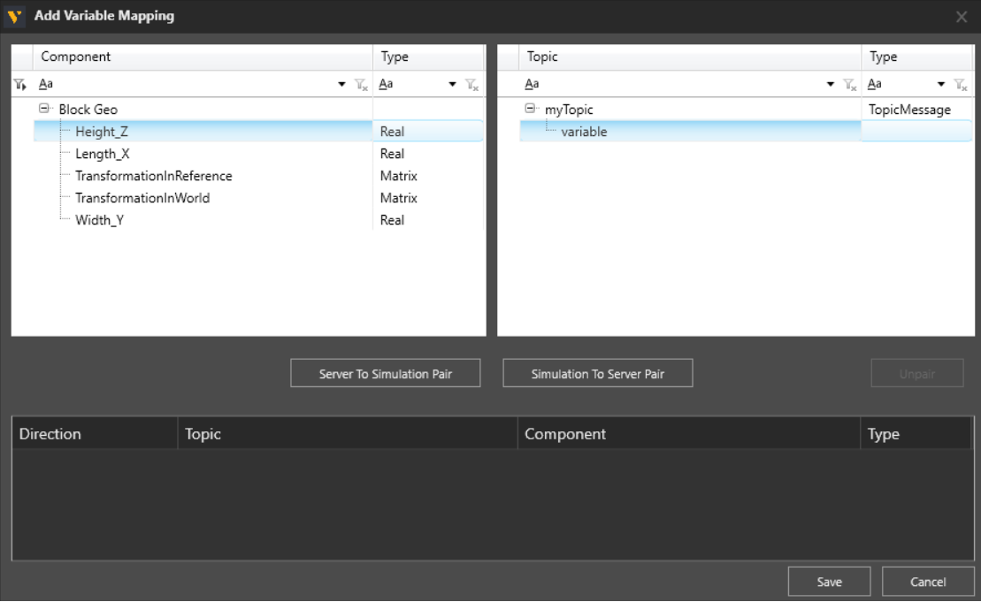Click the filter row icon in Component panel
The width and height of the screenshot is (981, 602).
point(20,84)
